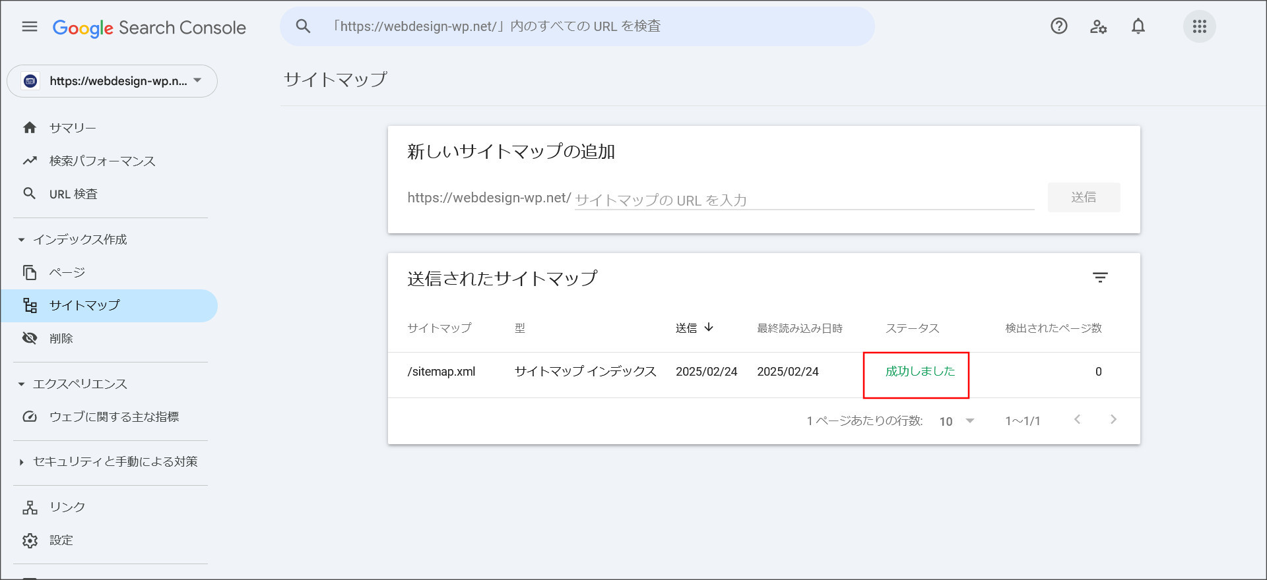Sort by the サイトマップ column header

[x=439, y=328]
